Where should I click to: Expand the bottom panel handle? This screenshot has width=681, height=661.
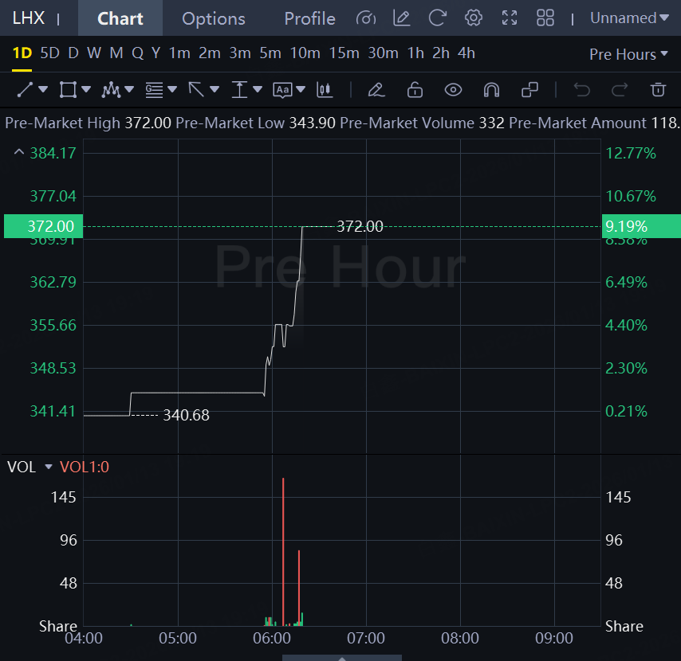coord(342,658)
